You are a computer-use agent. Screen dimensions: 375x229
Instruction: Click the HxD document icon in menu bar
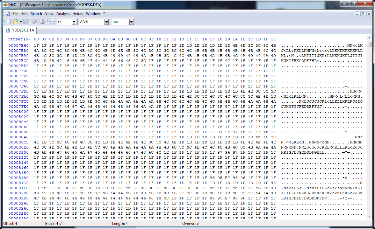7,14
